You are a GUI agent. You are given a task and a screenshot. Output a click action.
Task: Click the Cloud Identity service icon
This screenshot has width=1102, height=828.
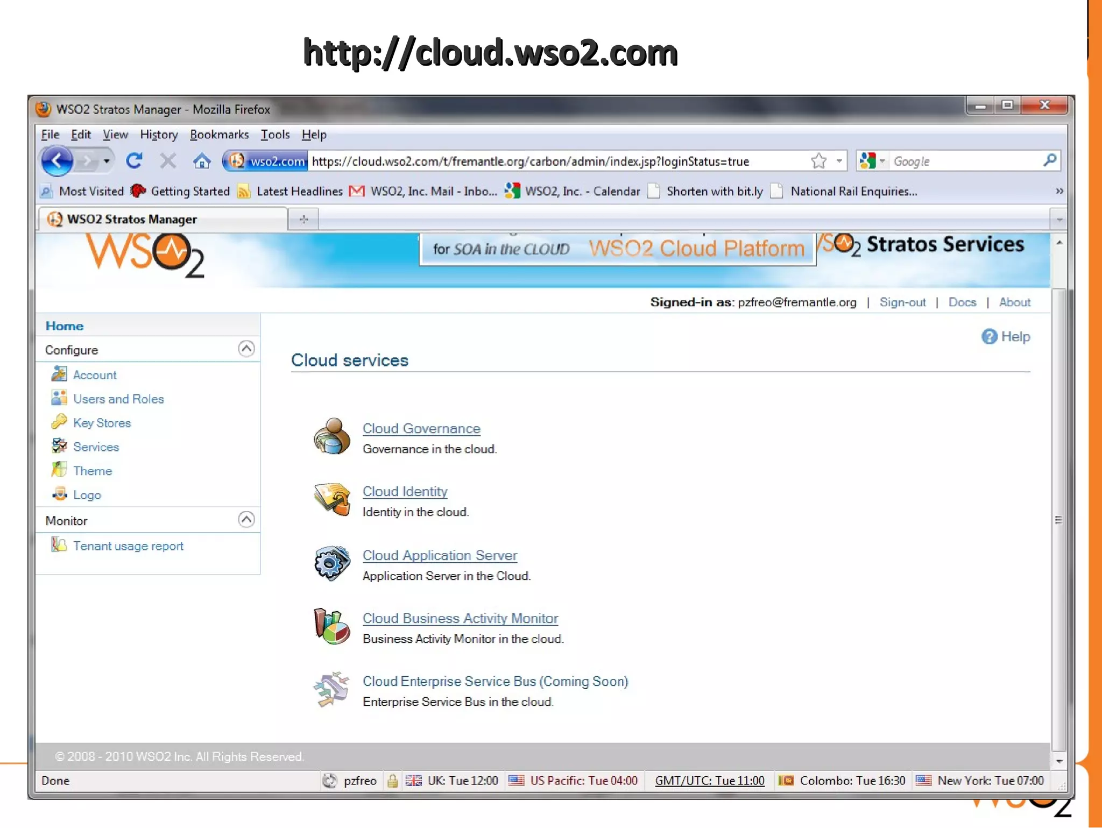pos(331,499)
